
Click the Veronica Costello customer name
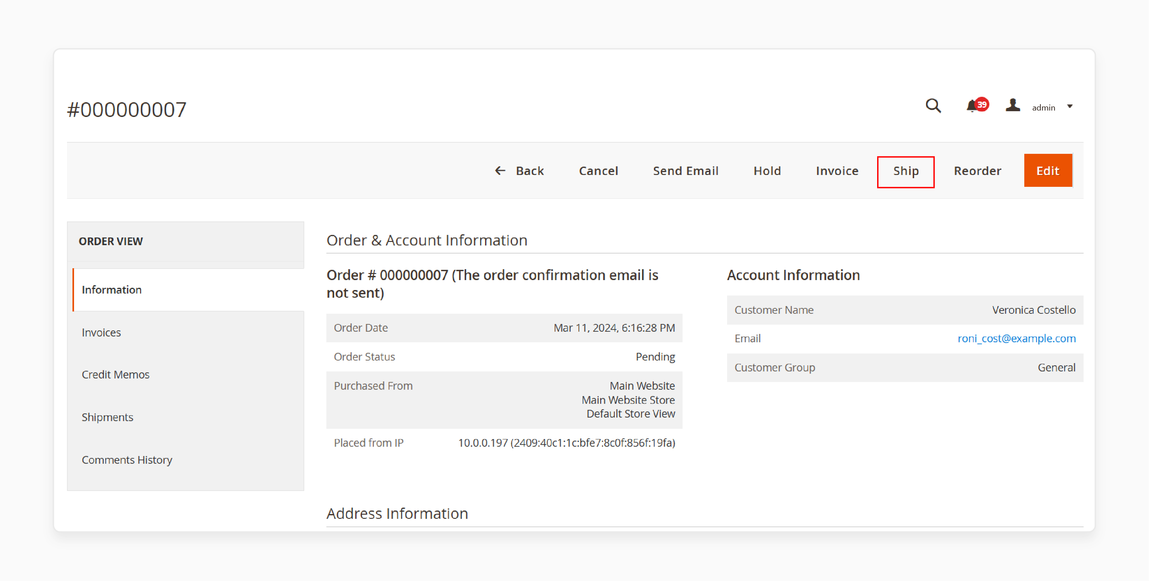(x=1034, y=310)
